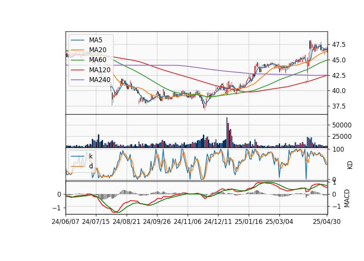Click the 24/12/11 date tick label
This screenshot has height=261, width=364.
[218, 222]
